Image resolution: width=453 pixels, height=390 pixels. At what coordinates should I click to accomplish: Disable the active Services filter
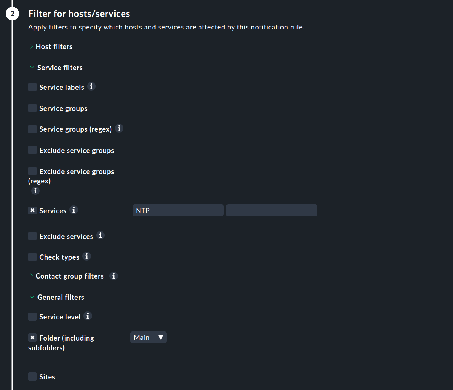pos(32,210)
